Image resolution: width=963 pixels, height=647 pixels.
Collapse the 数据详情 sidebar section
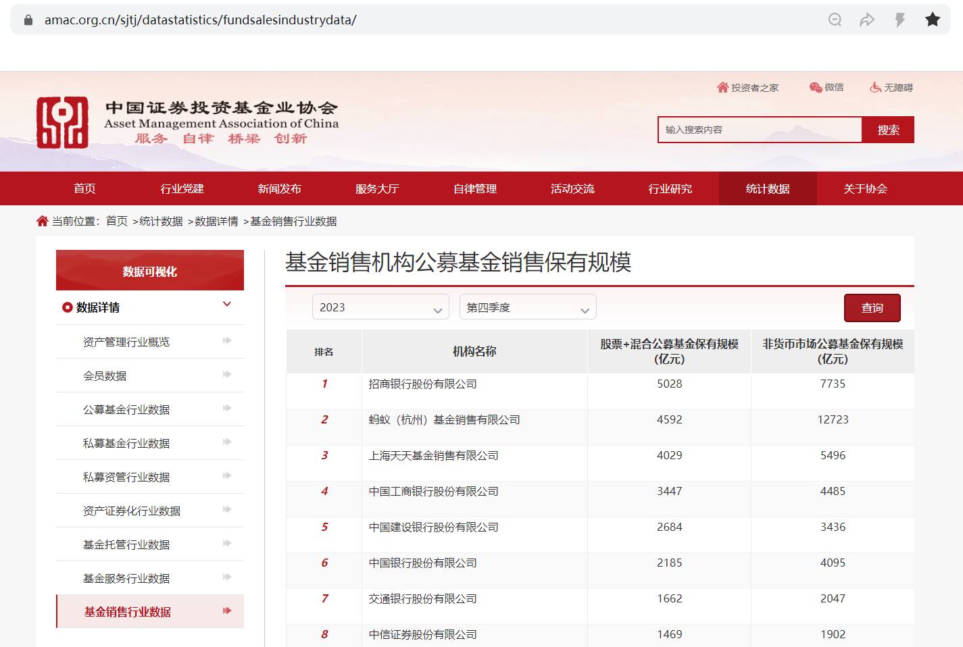(x=227, y=305)
